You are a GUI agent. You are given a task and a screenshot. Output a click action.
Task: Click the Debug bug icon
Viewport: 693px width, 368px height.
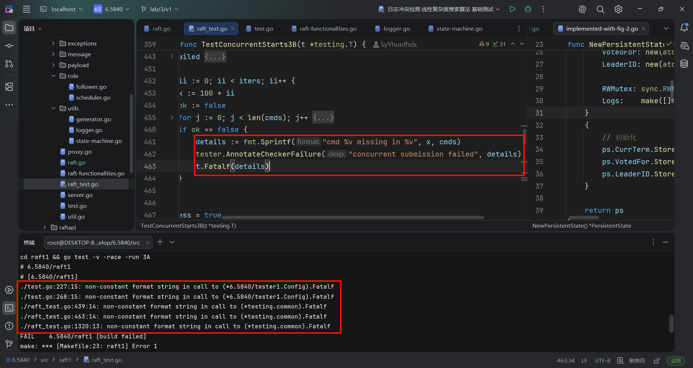pos(528,9)
